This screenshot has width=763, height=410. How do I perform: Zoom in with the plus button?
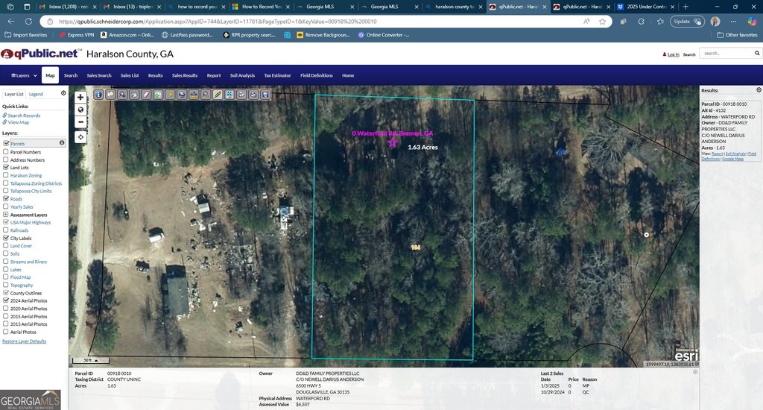pos(80,97)
